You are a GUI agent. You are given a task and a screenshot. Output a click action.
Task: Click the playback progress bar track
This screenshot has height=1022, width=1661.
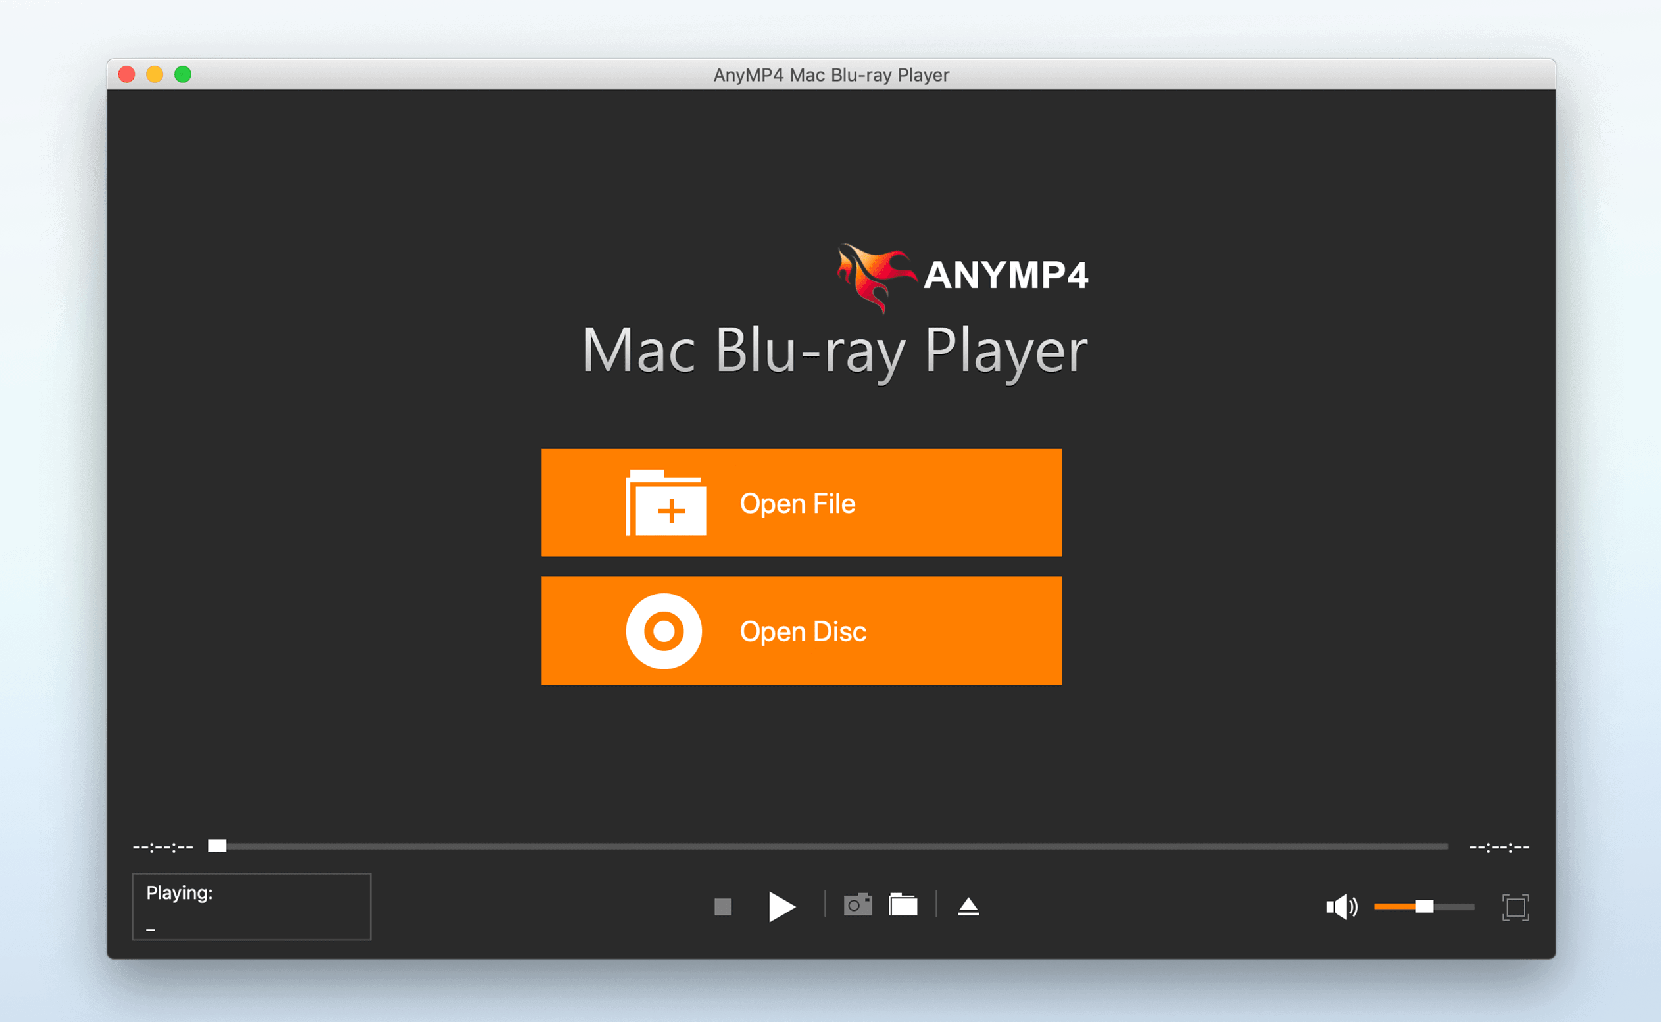click(828, 846)
